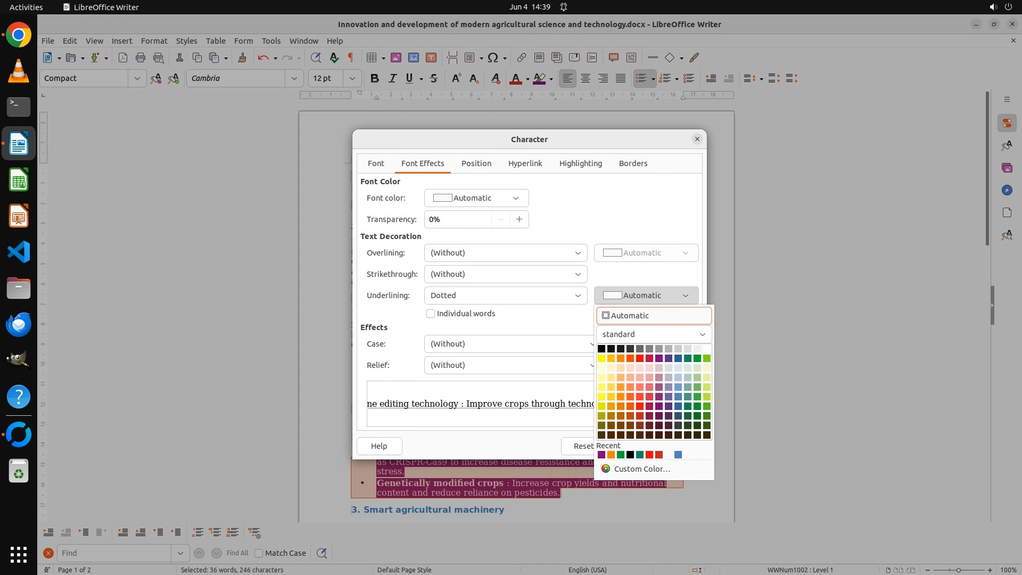Click Export as PDF icon
Image resolution: width=1022 pixels, height=575 pixels.
[x=123, y=57]
